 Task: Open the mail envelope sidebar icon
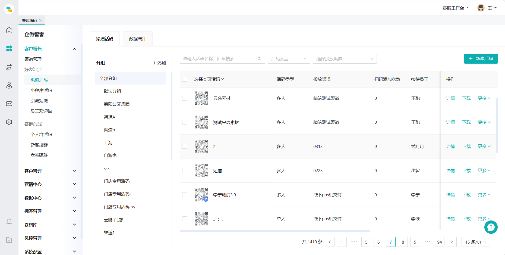(x=9, y=104)
